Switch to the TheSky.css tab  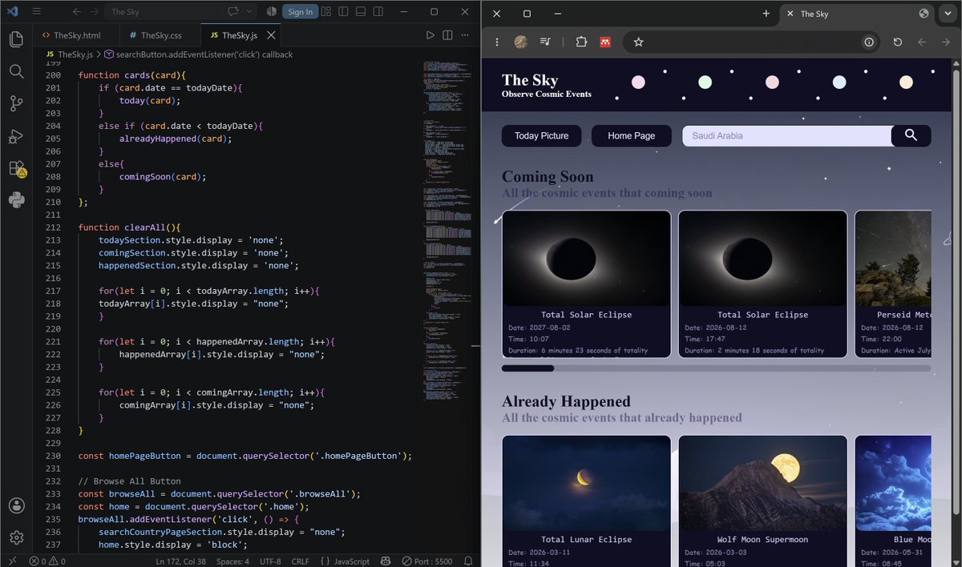point(161,35)
